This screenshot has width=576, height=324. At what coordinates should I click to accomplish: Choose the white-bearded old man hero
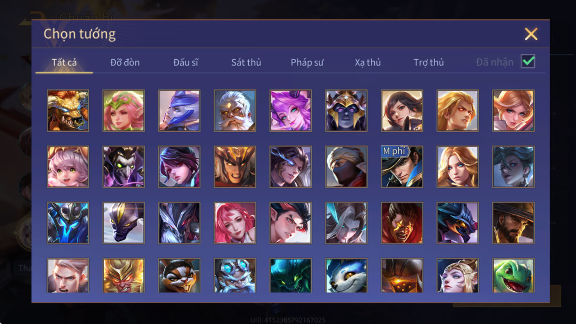point(235,110)
